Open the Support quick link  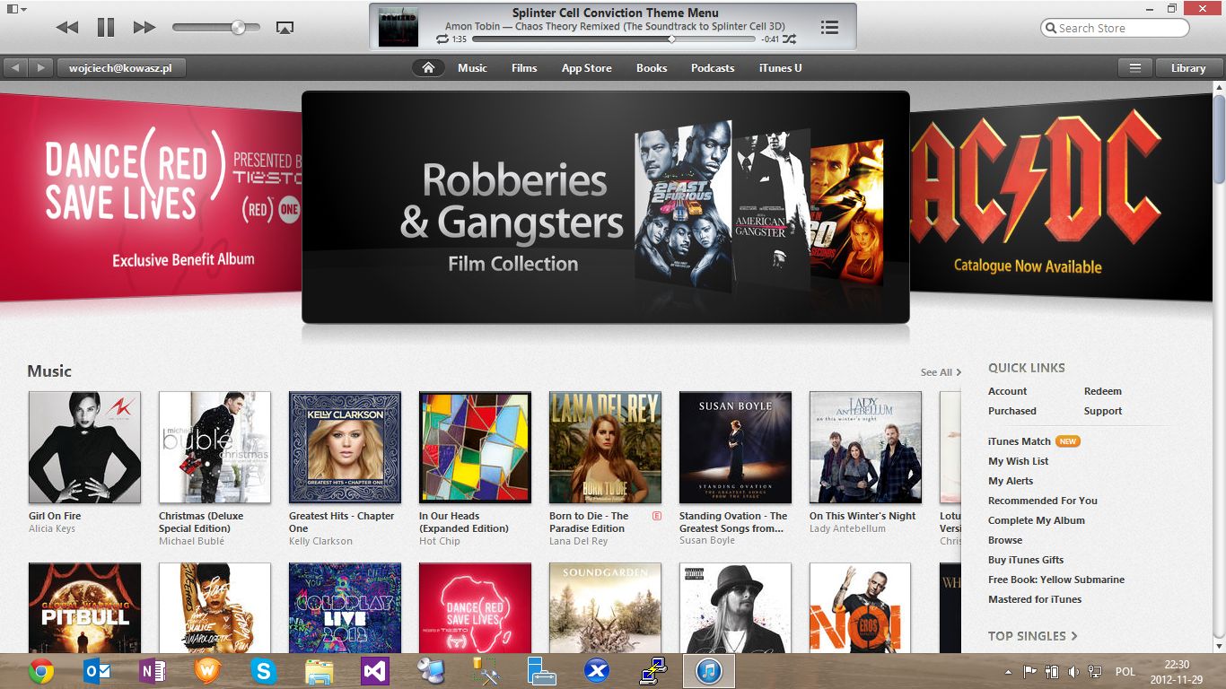(x=1103, y=411)
